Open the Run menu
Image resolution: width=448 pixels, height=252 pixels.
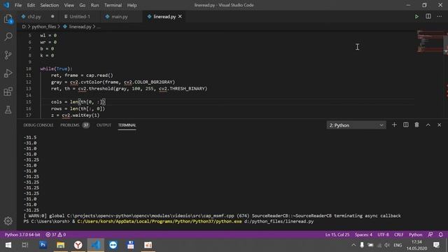tap(94, 5)
